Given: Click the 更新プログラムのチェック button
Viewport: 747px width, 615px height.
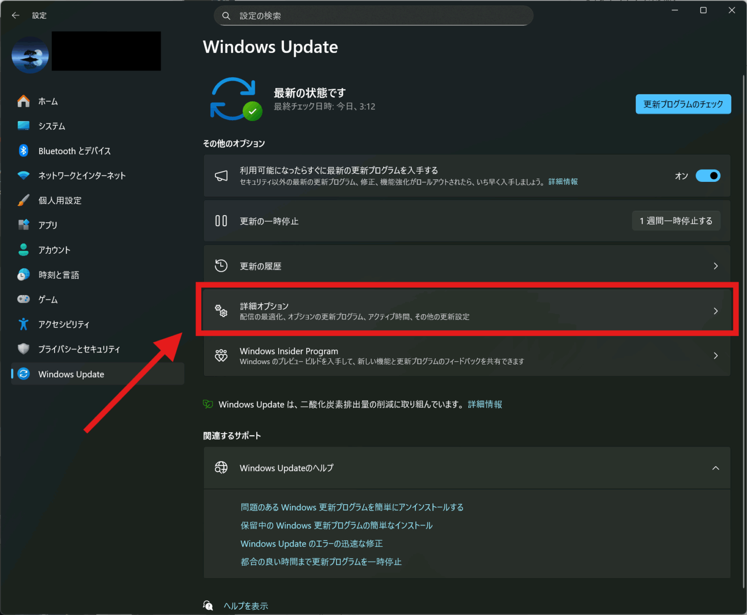Looking at the screenshot, I should tap(683, 104).
